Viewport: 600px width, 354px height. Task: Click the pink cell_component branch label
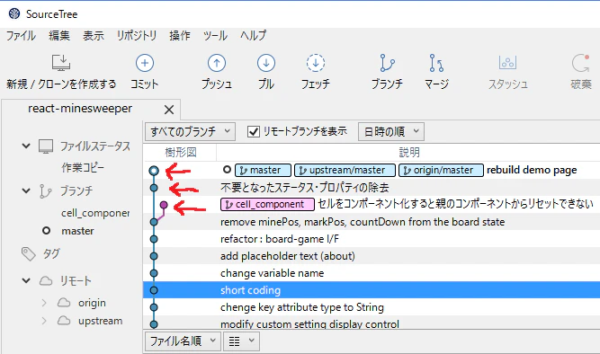(267, 205)
